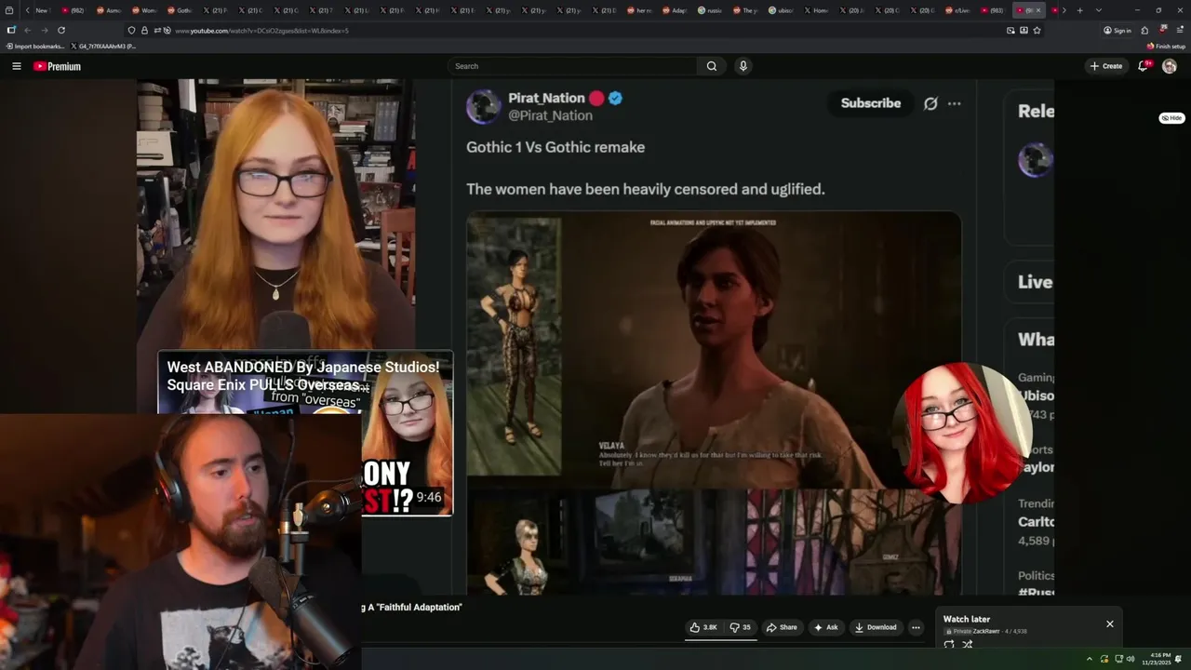The image size is (1191, 670).
Task: Open the browser sidebar icon
Action: (x=10, y=30)
